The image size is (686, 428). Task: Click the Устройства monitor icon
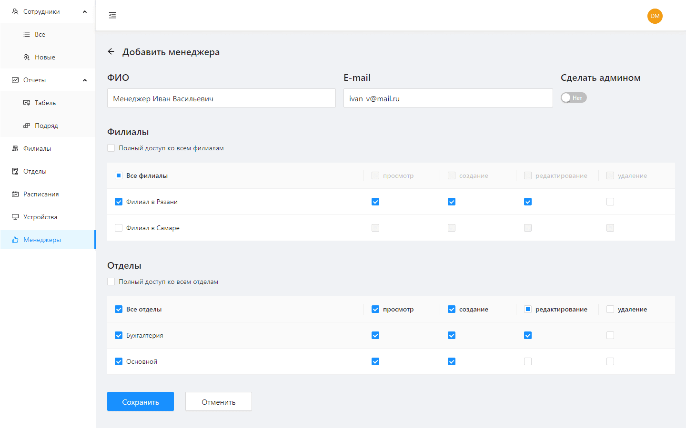point(15,217)
